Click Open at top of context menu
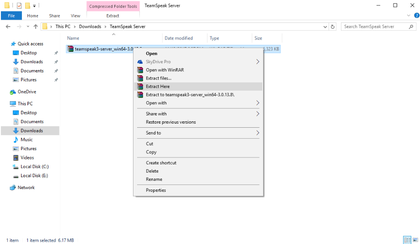The width and height of the screenshot is (420, 244). 198,54
